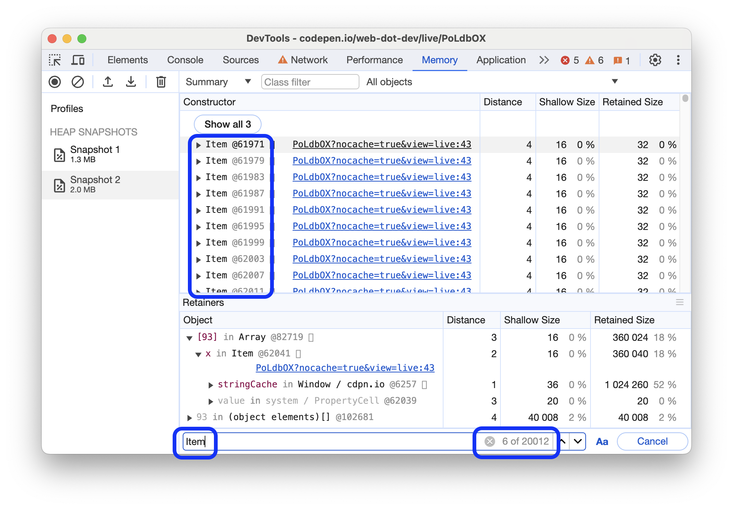Image resolution: width=733 pixels, height=509 pixels.
Task: Click Cancel to dismiss search
Action: pos(653,441)
